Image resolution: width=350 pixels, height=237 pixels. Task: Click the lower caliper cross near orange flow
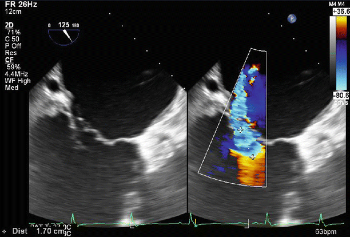click(253, 155)
